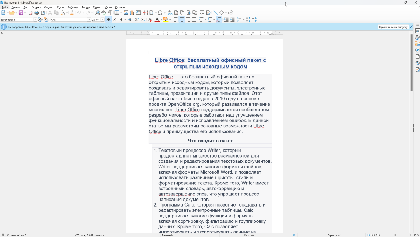Toggle Strikethrough formatting
420x237 pixels.
coord(130,20)
